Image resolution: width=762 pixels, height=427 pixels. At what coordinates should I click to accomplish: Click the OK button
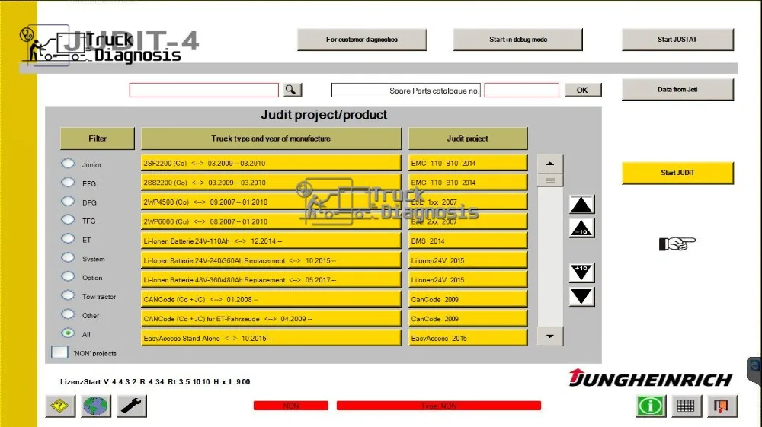tap(583, 90)
